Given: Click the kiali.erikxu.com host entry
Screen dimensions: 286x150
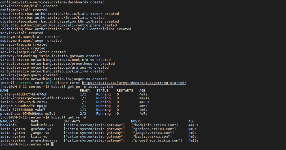Looking at the screenshot, I should (151, 137).
